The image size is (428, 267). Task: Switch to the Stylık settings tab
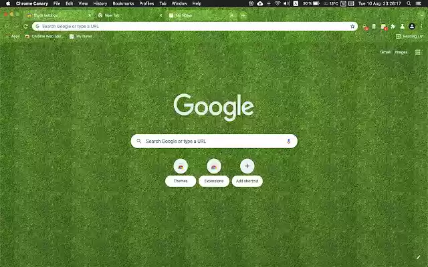click(59, 15)
